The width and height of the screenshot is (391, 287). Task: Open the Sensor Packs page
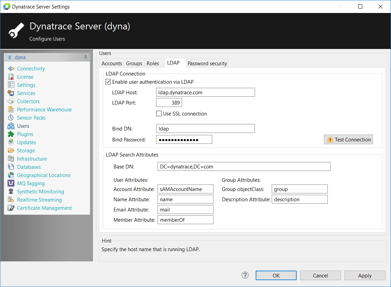tap(31, 118)
